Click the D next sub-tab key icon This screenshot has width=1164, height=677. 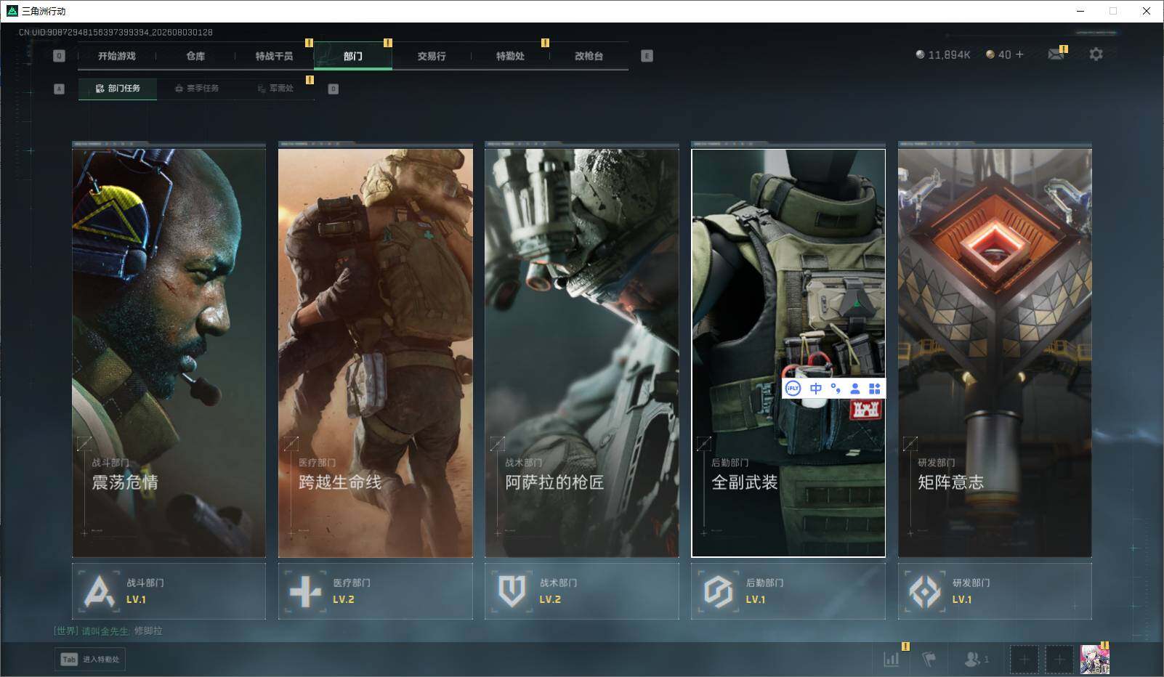click(x=334, y=89)
